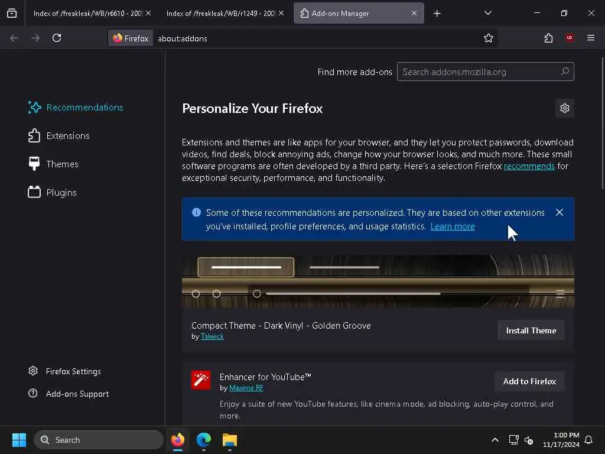Switch to the freakleak/WB/r6610 tab

[87, 13]
